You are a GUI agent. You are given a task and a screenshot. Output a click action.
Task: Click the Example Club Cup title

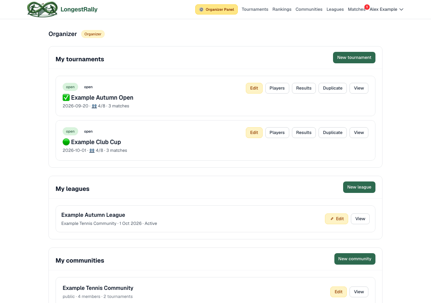96,142
